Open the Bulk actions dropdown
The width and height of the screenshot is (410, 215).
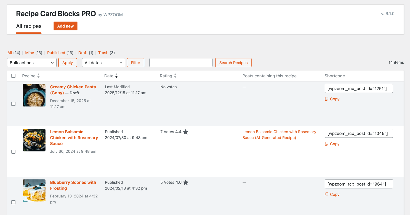[32, 63]
